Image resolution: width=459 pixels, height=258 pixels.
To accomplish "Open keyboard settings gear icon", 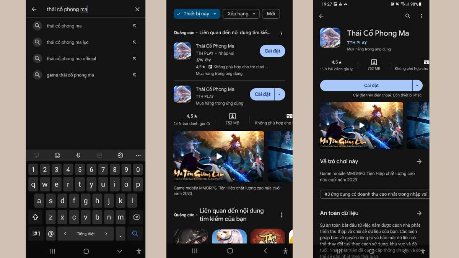I will coord(120,155).
